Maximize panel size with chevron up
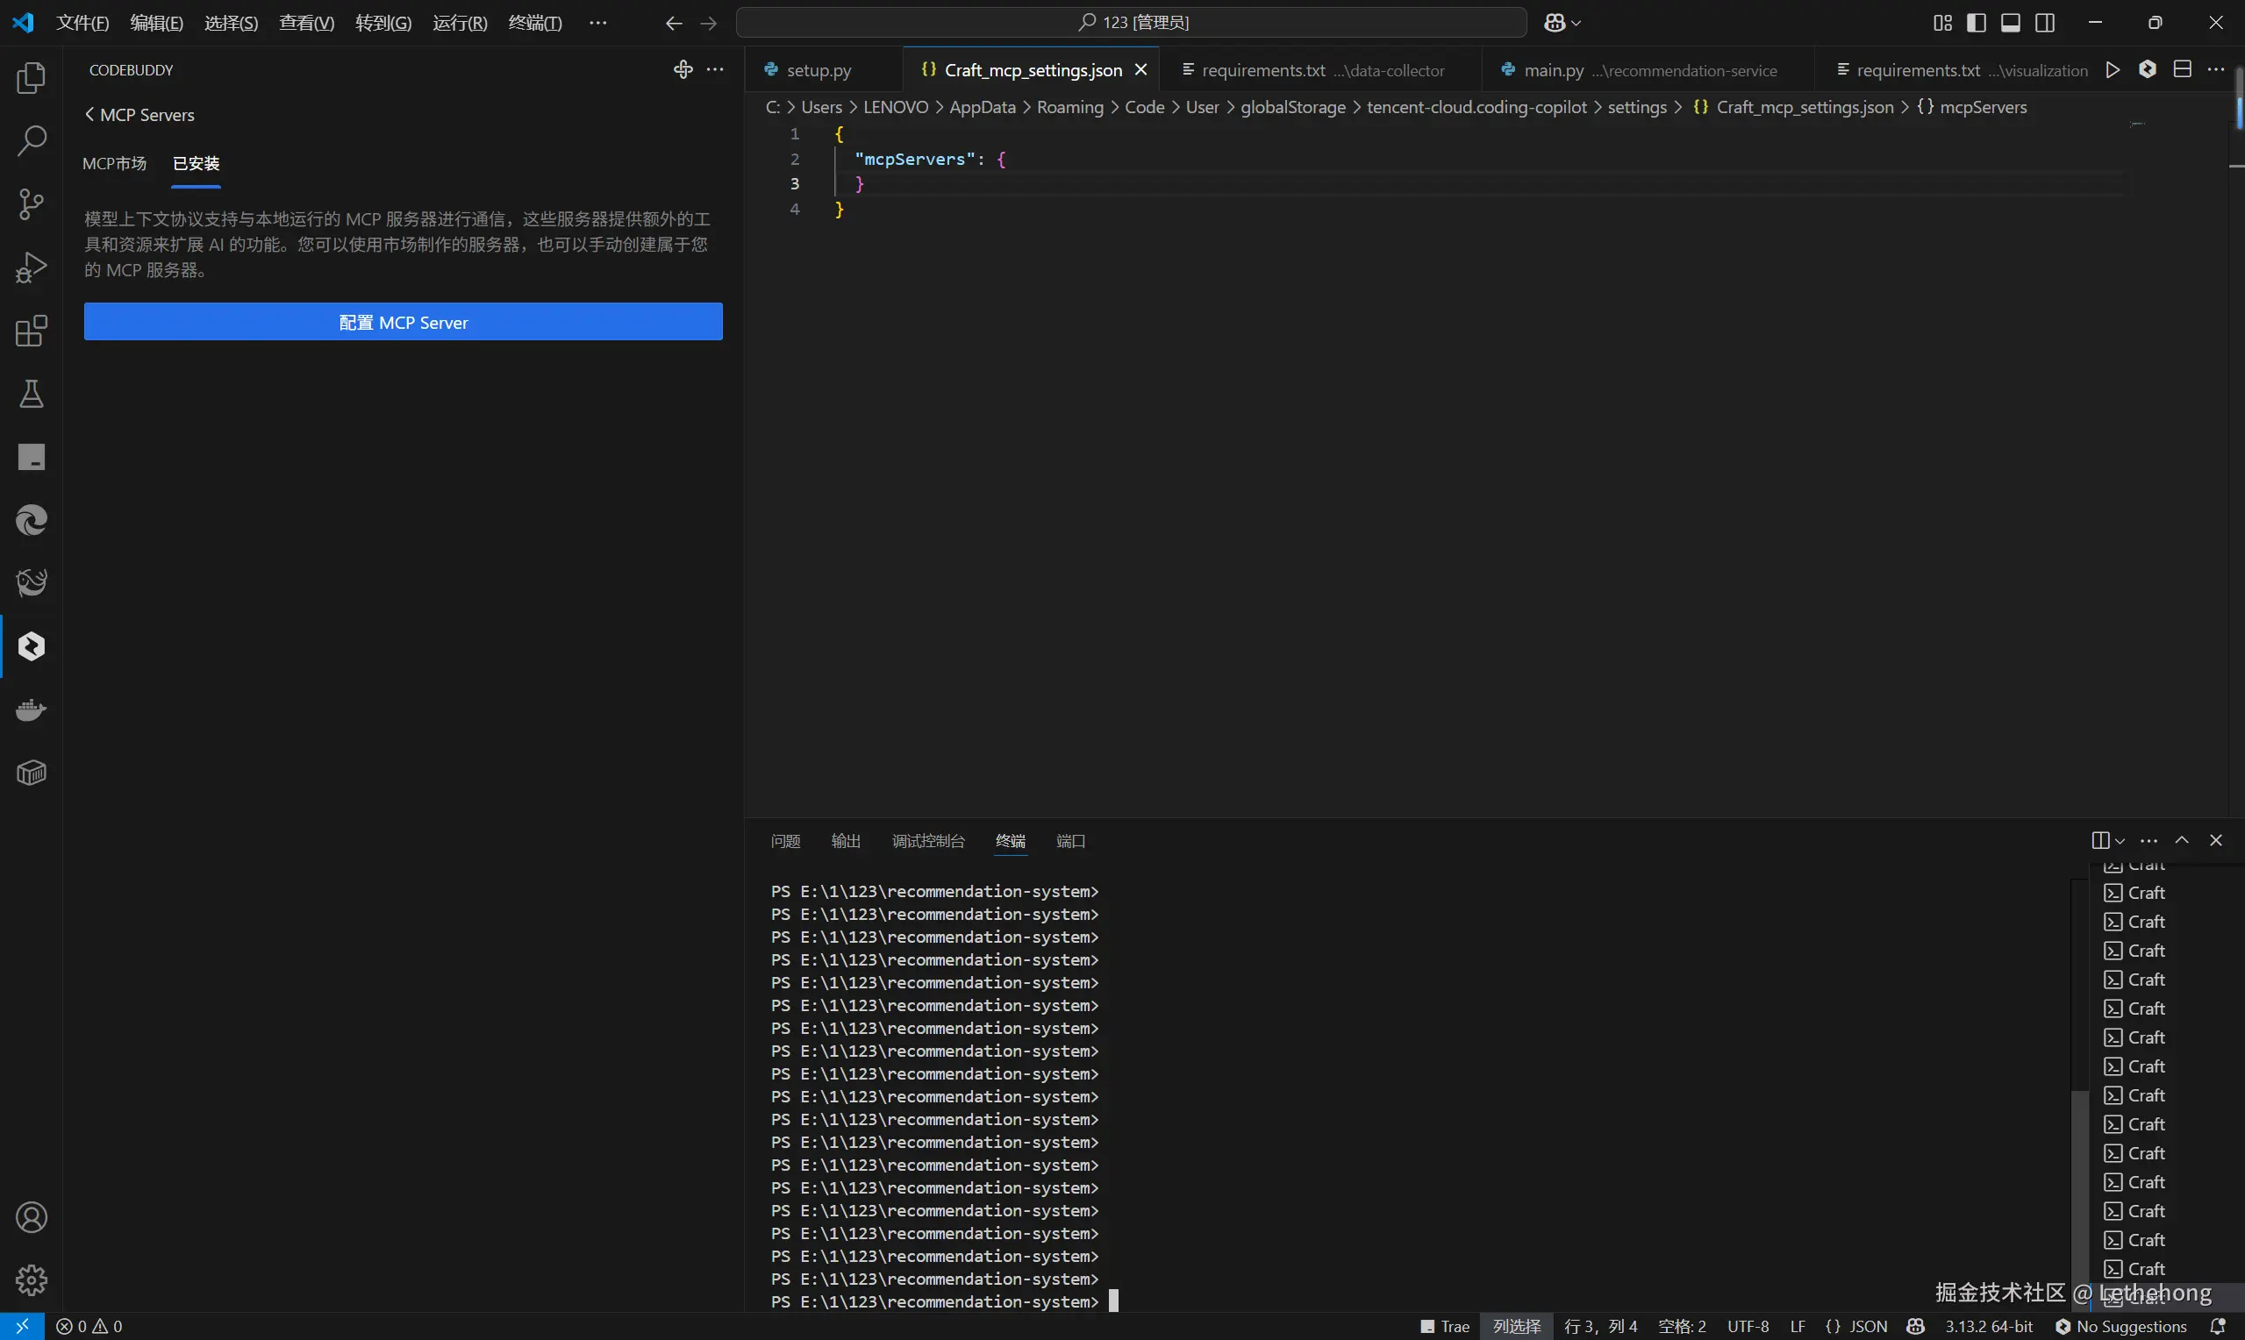The image size is (2245, 1340). (2182, 841)
